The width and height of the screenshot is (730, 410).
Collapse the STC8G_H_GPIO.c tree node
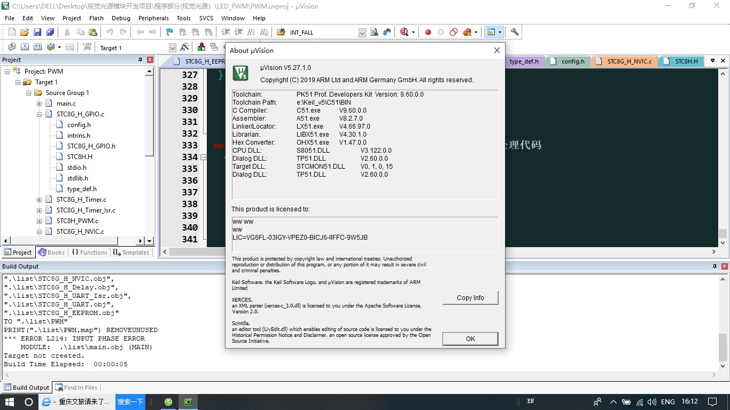pos(40,114)
